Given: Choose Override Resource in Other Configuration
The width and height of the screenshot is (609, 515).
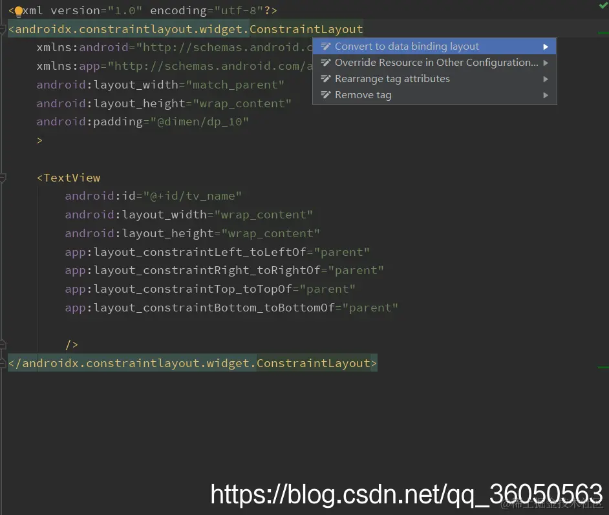Looking at the screenshot, I should tap(434, 63).
